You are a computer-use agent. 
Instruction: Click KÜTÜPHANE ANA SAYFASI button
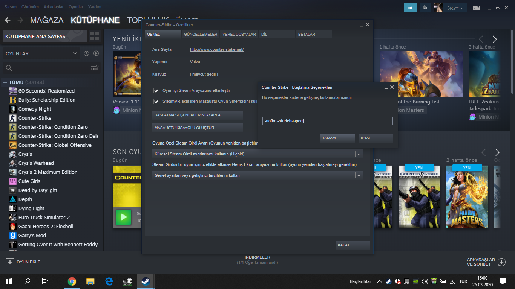pos(45,36)
